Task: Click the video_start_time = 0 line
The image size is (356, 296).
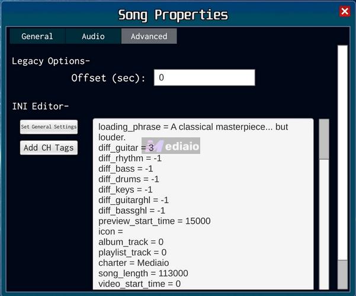Action: click(x=139, y=284)
